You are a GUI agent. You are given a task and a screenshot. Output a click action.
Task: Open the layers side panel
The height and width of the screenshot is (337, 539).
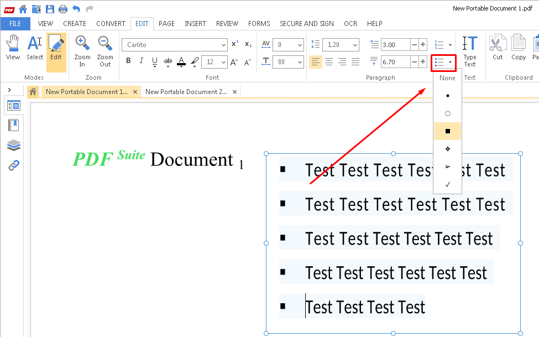pos(14,146)
